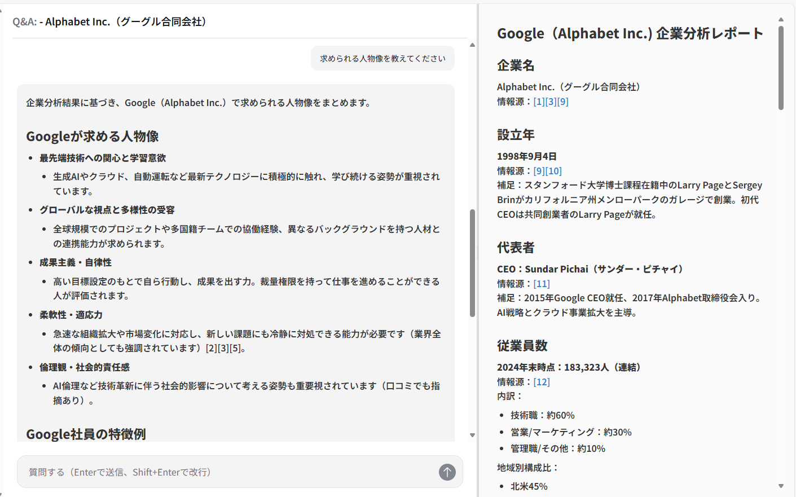Click the 補足 text about スタンフォード大学博士課程

(630, 200)
